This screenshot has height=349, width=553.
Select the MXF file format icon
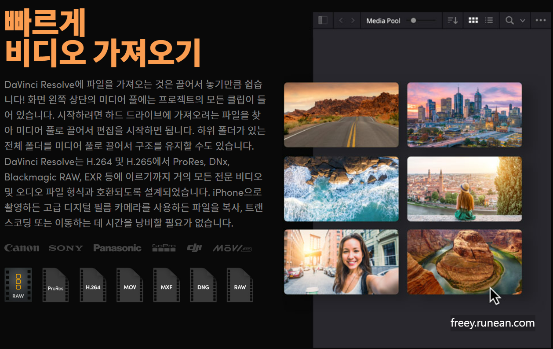(166, 285)
